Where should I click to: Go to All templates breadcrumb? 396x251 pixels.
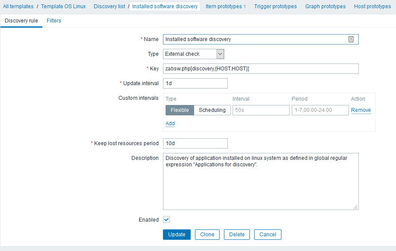tap(18, 6)
